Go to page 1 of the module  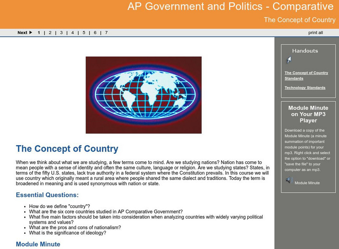tap(39, 32)
